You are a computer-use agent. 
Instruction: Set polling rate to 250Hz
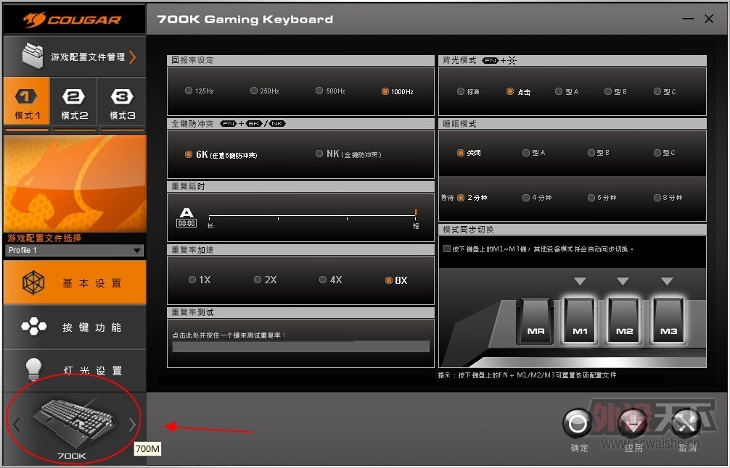tap(264, 91)
